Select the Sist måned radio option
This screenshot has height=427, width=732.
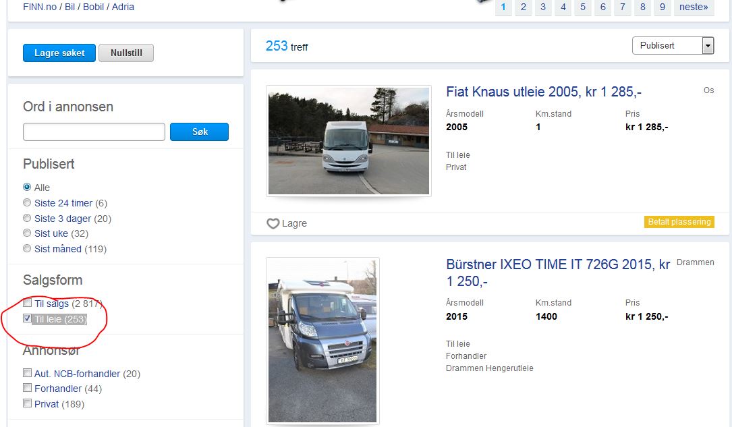[x=27, y=248]
